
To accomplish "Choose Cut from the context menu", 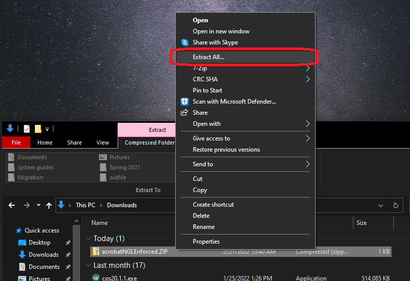I will (x=245, y=179).
